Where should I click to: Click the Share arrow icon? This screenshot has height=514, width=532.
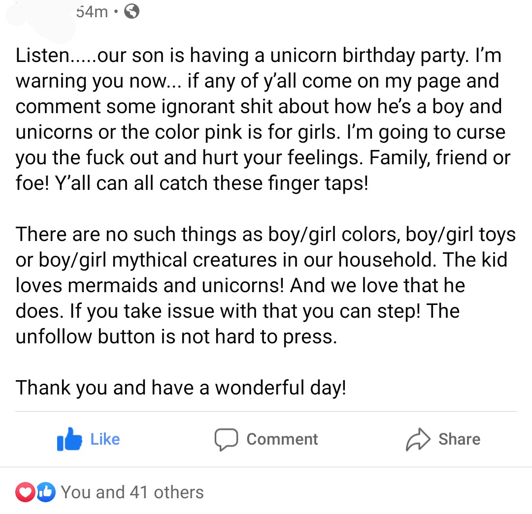(418, 439)
